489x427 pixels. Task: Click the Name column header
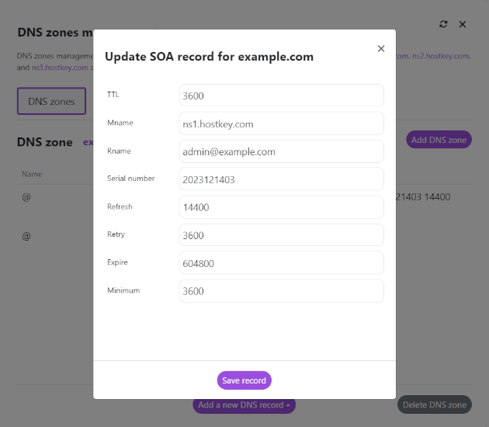[x=32, y=174]
